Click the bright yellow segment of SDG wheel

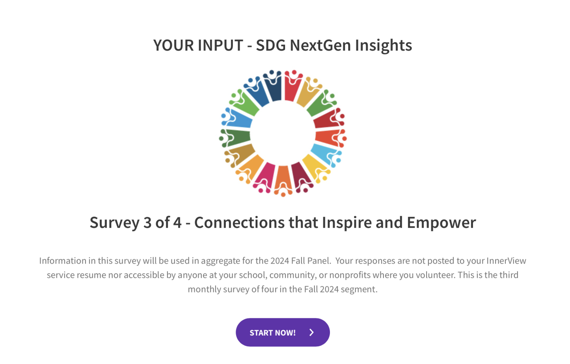tap(316, 167)
